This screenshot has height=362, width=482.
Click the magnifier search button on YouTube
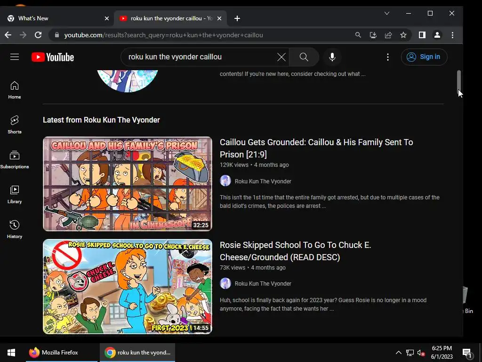coord(304,57)
